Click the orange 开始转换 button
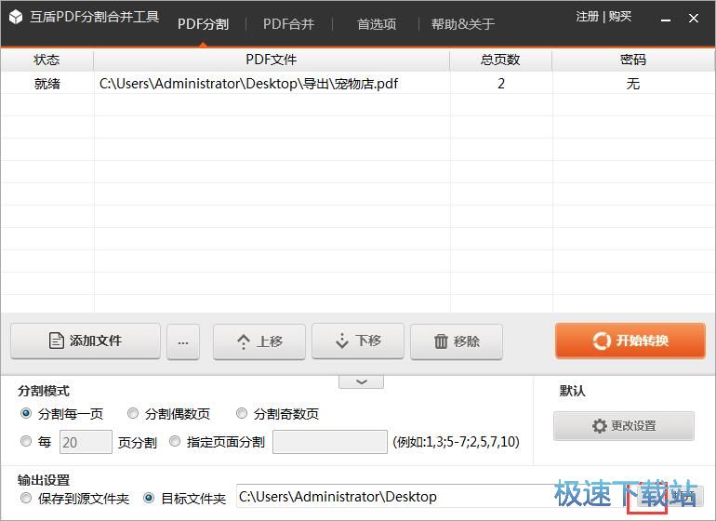The width and height of the screenshot is (716, 521). pyautogui.click(x=630, y=341)
